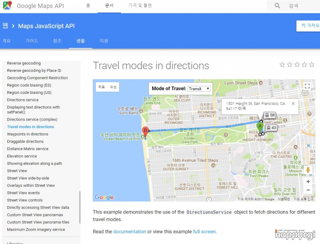Switch to the 가이드 tab
The width and height of the screenshot is (320, 244).
pos(32,41)
